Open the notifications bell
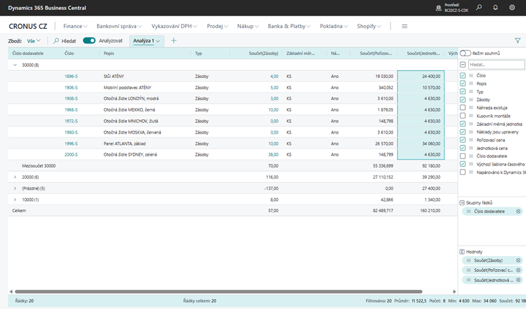 click(495, 8)
